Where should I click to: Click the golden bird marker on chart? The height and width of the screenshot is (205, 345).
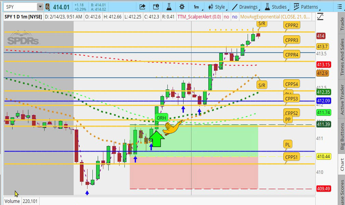coord(173,128)
